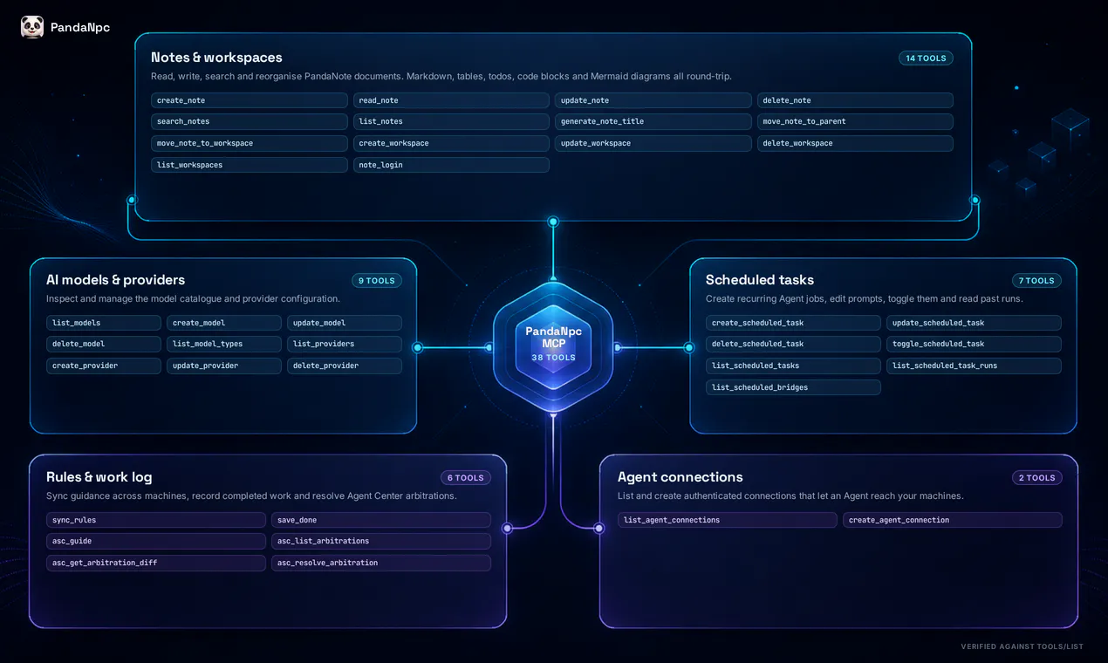This screenshot has width=1108, height=663.
Task: Click toggle_scheduled_task chip
Action: (x=974, y=344)
